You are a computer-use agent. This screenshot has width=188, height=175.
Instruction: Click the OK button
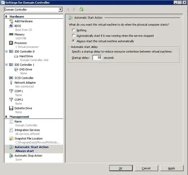click(x=121, y=168)
